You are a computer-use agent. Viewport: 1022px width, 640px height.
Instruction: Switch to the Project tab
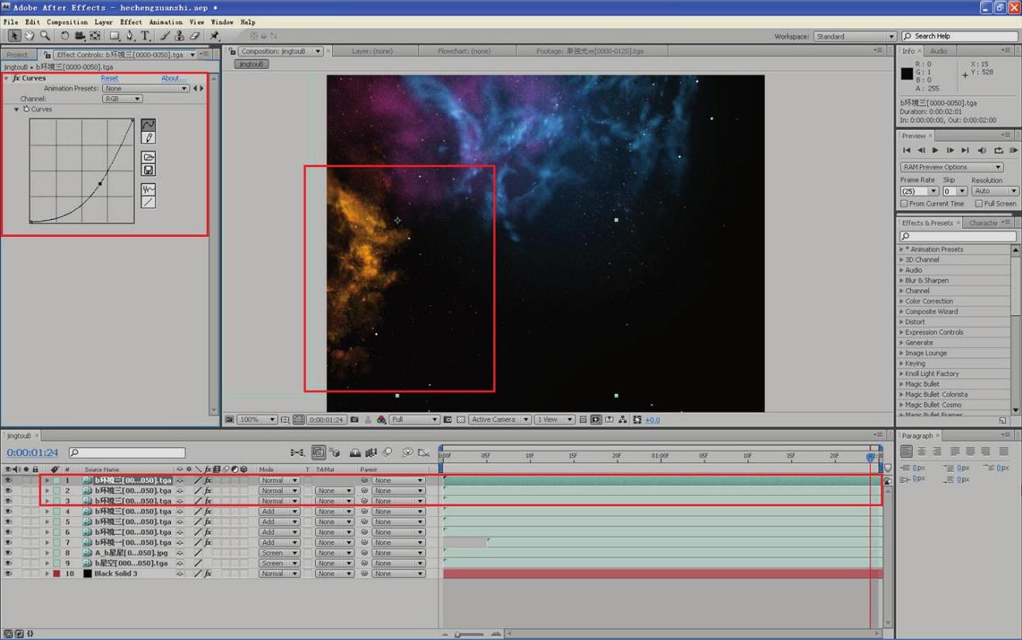click(x=17, y=55)
